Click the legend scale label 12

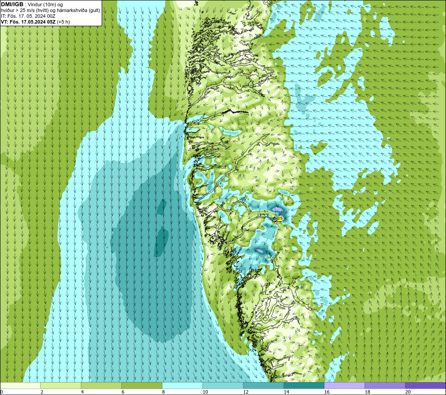tap(246, 392)
